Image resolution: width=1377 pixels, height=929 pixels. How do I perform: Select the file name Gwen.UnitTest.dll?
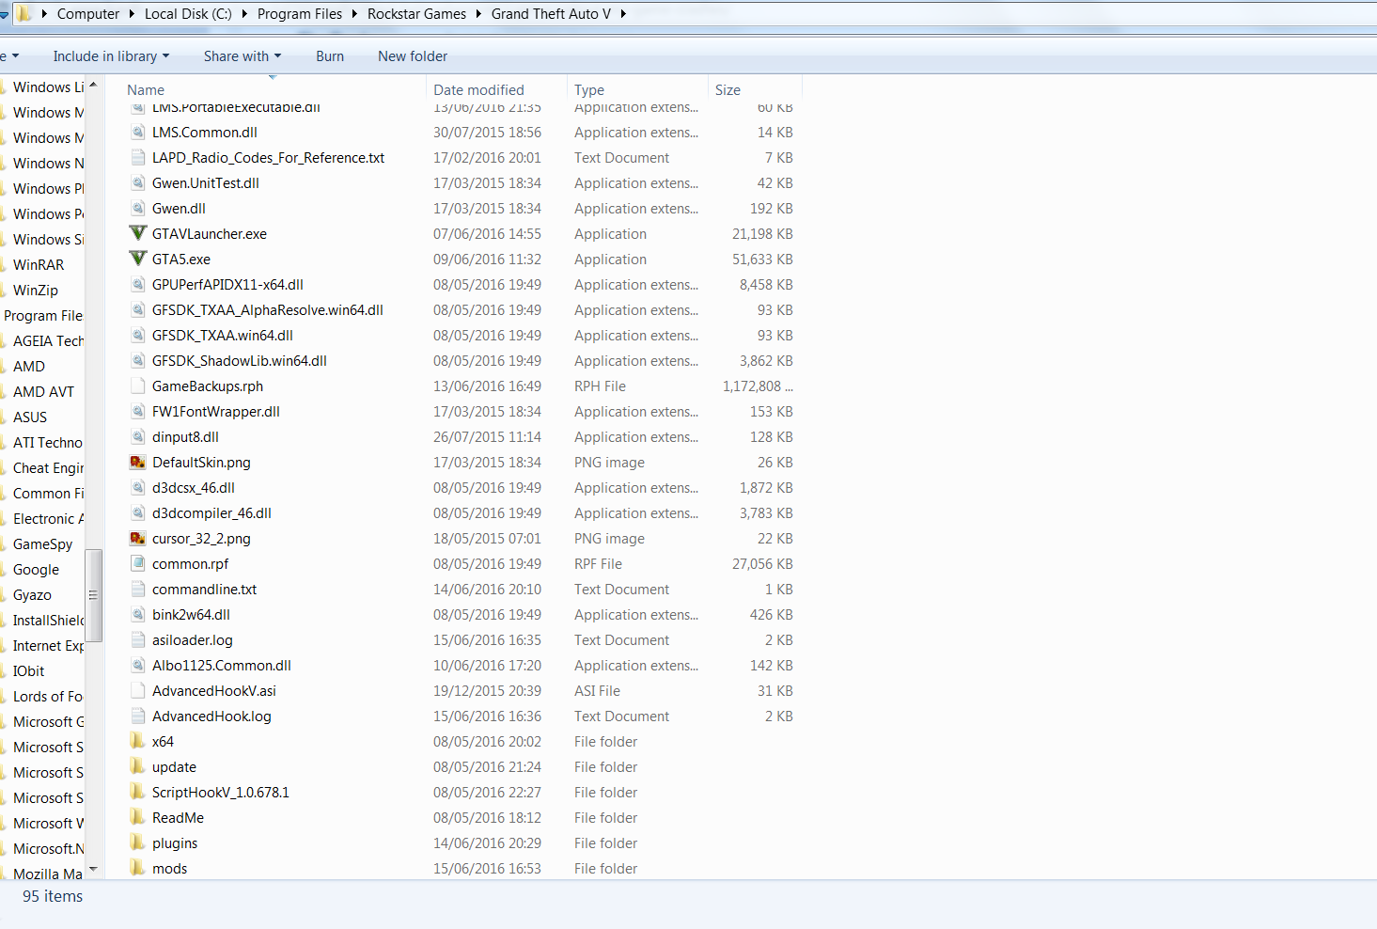pyautogui.click(x=206, y=182)
